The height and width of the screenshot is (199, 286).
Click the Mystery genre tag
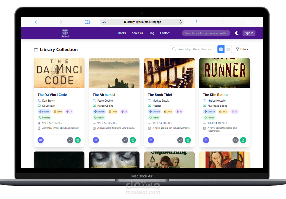45,118
